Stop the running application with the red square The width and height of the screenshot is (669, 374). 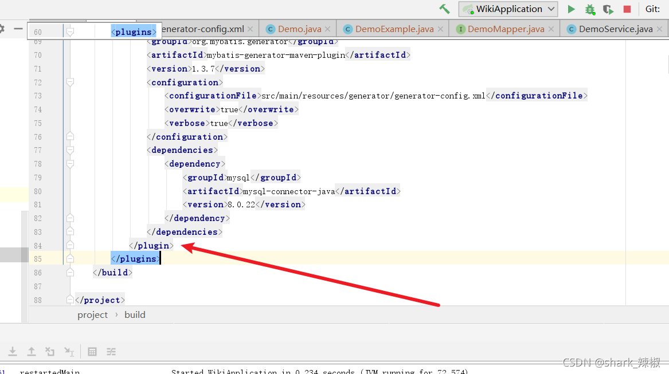(x=627, y=9)
